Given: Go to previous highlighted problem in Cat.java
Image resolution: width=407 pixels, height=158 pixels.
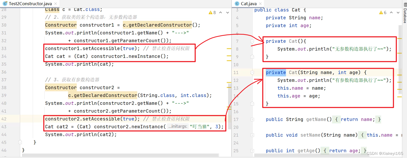Looking at the screenshot, I should [391, 13].
